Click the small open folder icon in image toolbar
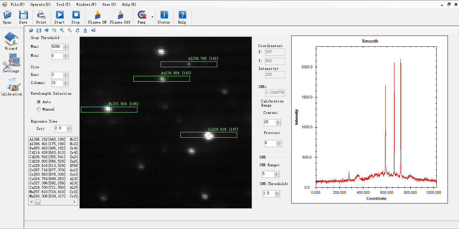Image resolution: width=459 pixels, height=229 pixels. (x=31, y=30)
